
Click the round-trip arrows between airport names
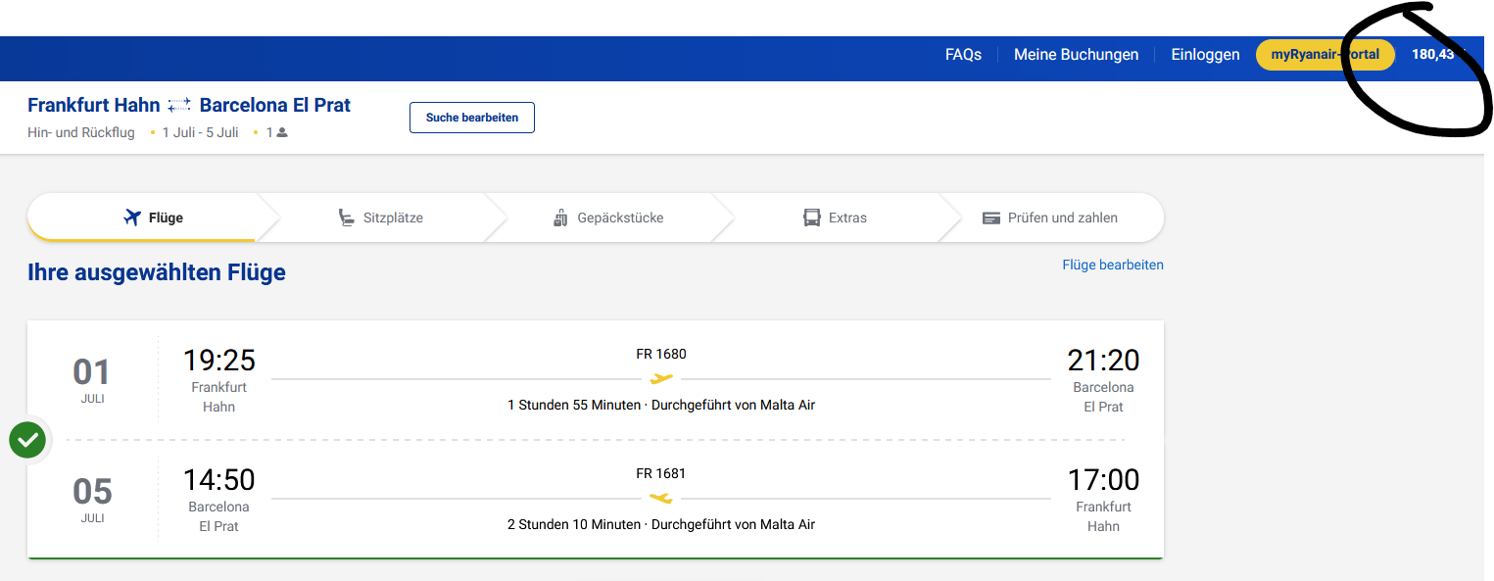coord(179,105)
